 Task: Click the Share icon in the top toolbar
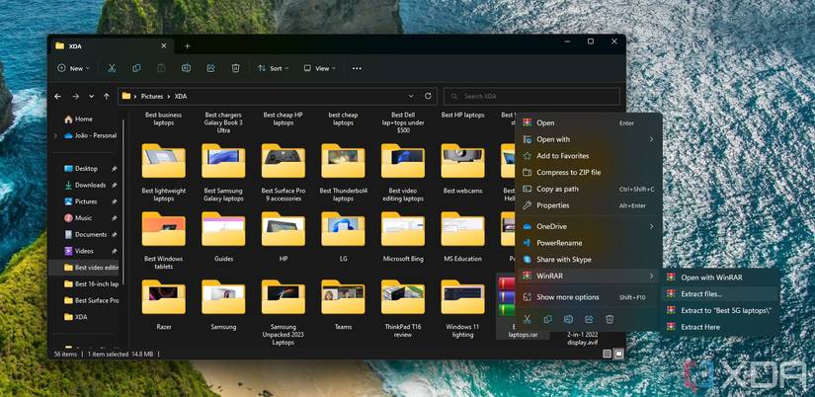[211, 68]
